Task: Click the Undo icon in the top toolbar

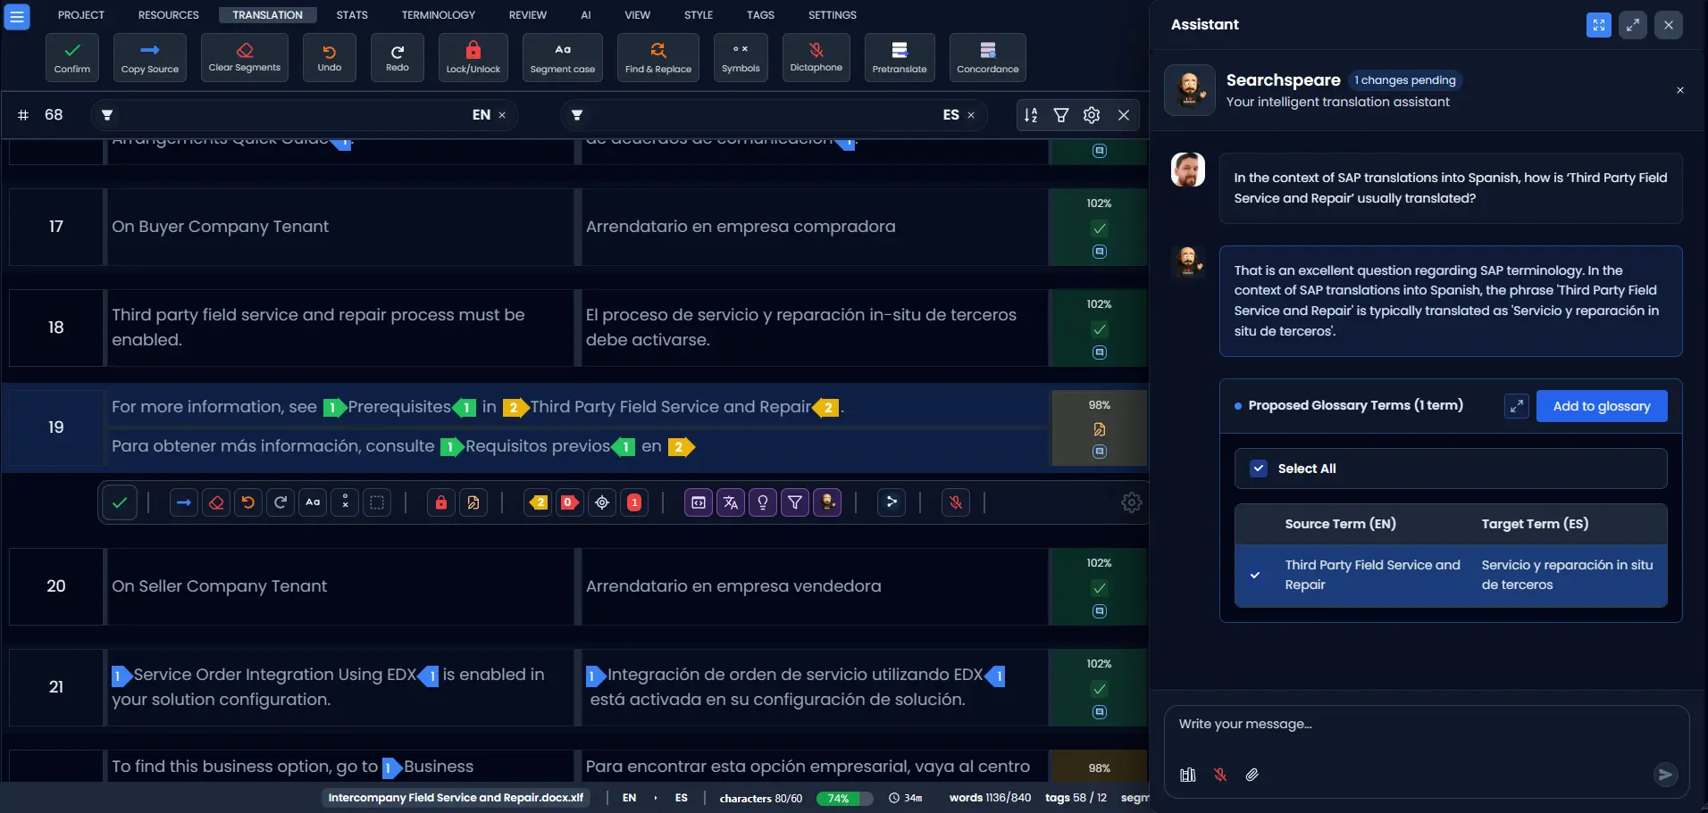Action: pyautogui.click(x=329, y=56)
